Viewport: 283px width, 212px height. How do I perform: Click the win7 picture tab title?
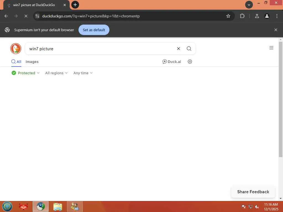click(34, 5)
